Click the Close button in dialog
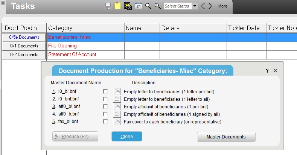 pyautogui.click(x=127, y=137)
